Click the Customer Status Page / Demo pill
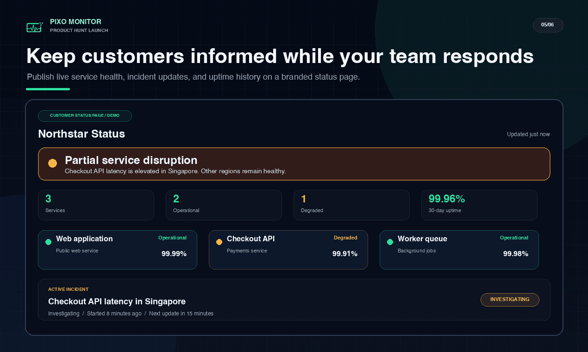The image size is (588, 352). [85, 116]
